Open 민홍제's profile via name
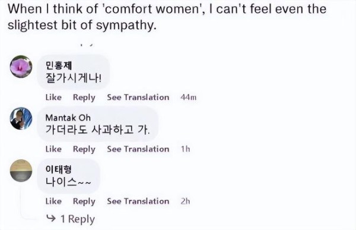 click(x=59, y=65)
